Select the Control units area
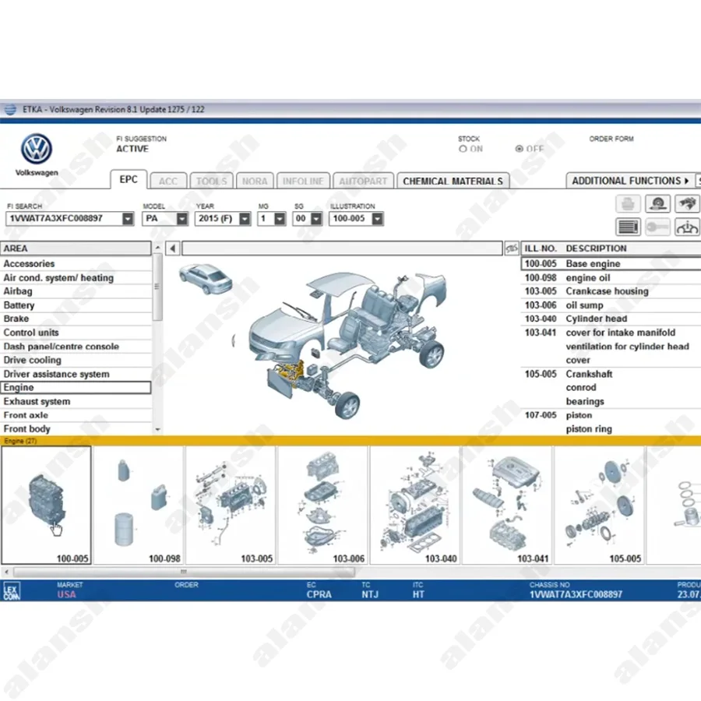 [x=76, y=333]
